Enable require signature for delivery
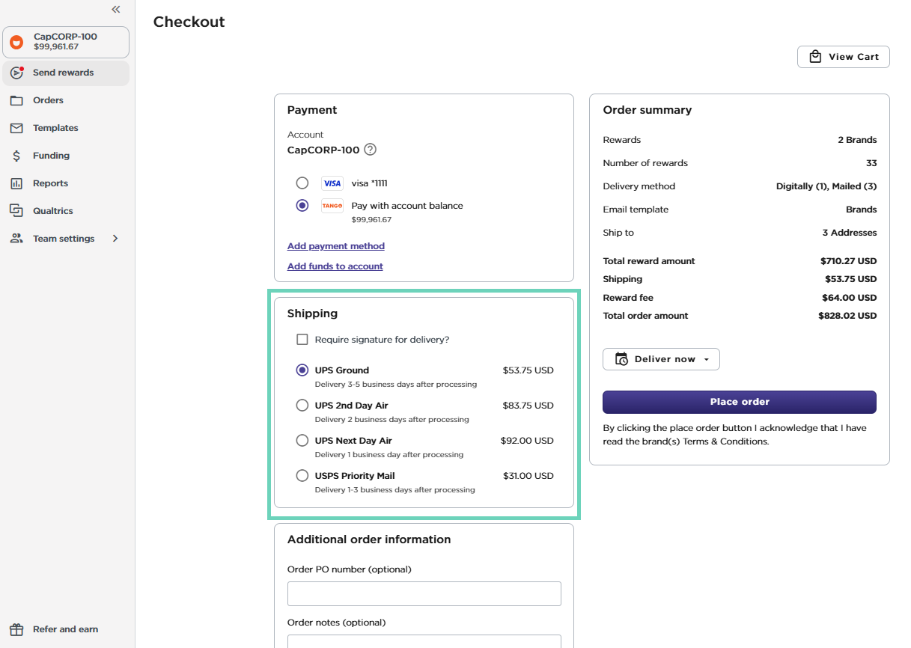This screenshot has width=911, height=648. click(302, 340)
